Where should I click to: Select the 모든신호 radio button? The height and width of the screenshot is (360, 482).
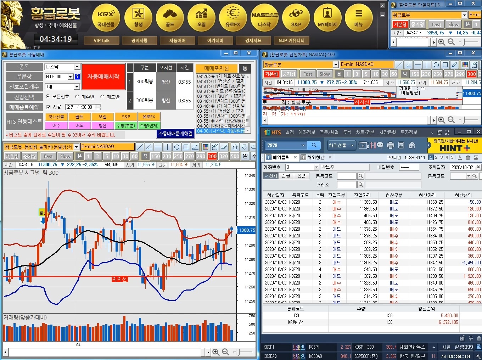point(48,96)
